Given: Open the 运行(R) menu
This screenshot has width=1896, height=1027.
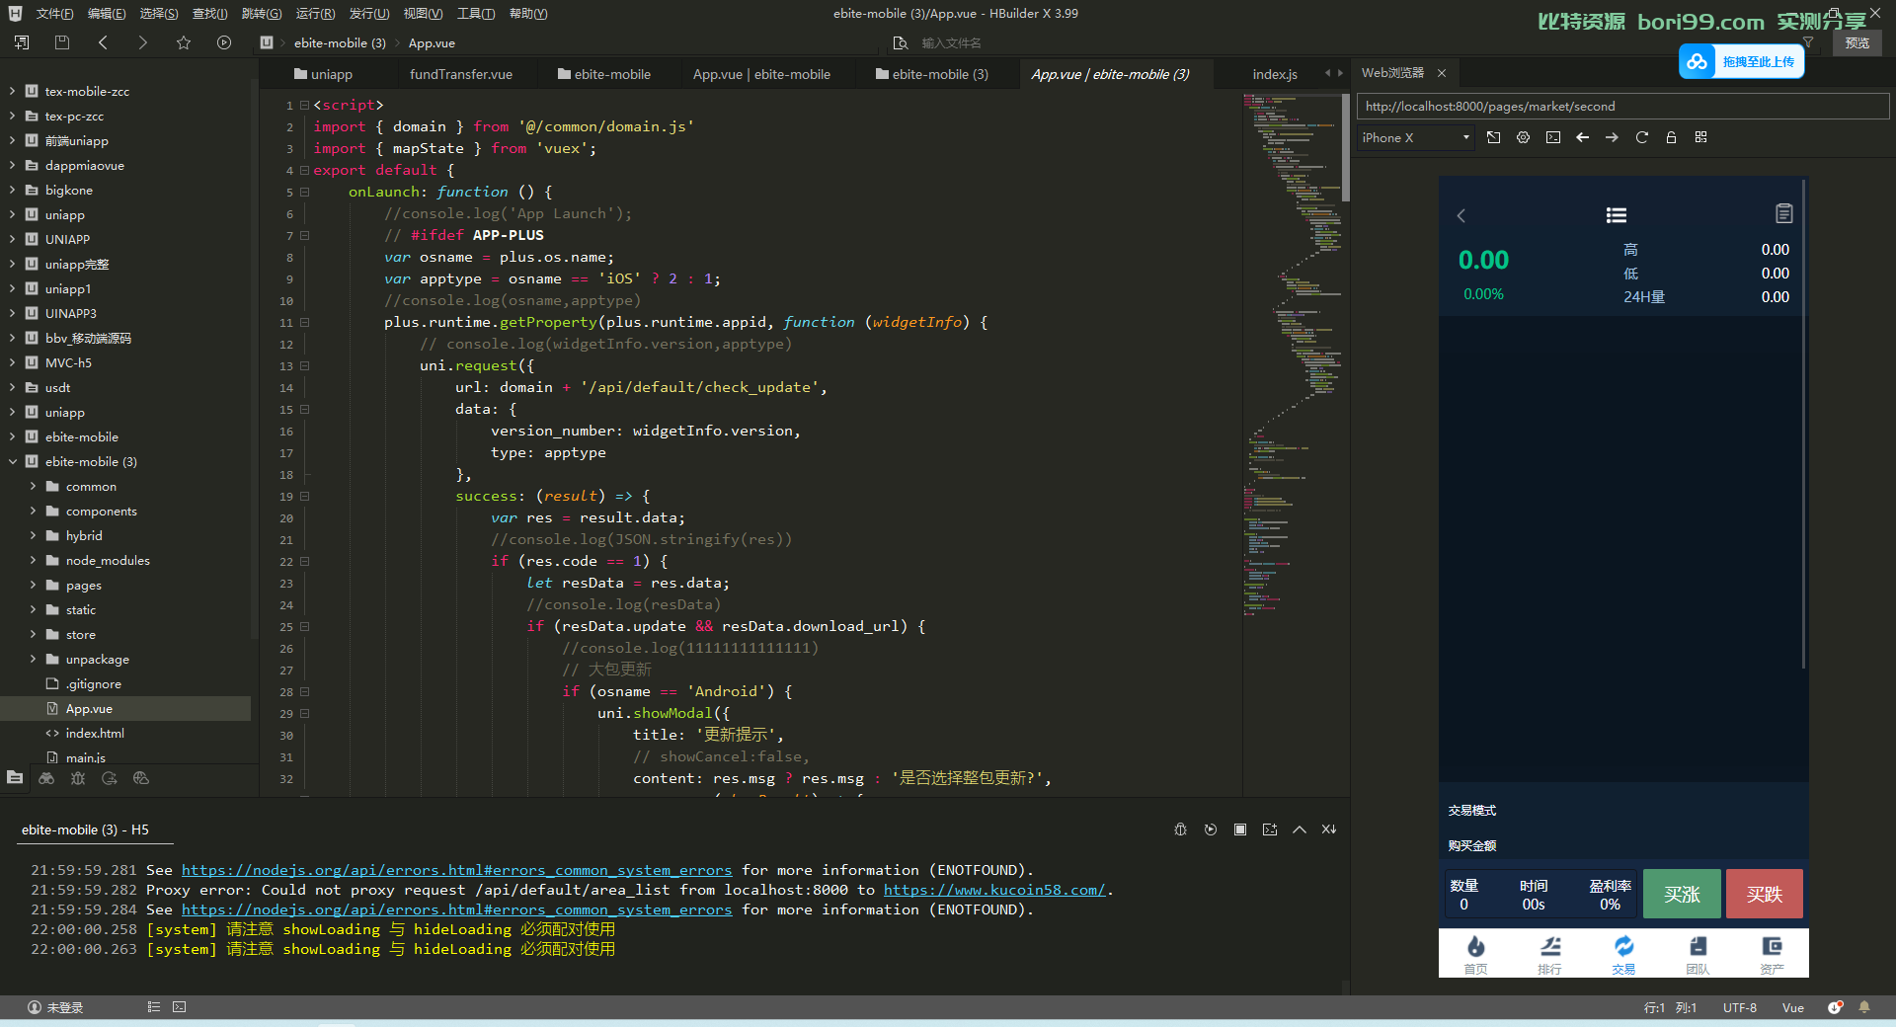Looking at the screenshot, I should [315, 14].
